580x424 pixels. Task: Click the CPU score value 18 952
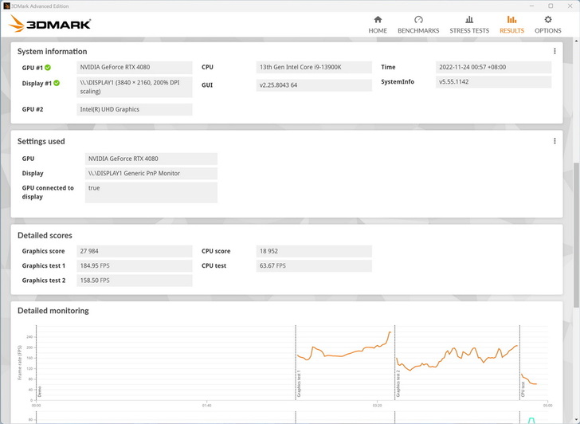pyautogui.click(x=314, y=251)
